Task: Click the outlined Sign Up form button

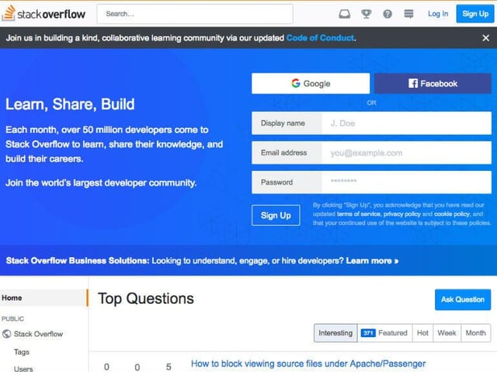Action: pos(276,215)
